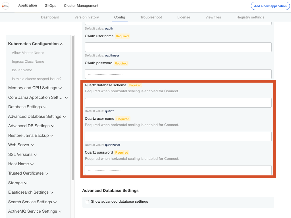The height and width of the screenshot is (218, 291).
Task: Expand SSL Versions section
Action: click(23, 155)
